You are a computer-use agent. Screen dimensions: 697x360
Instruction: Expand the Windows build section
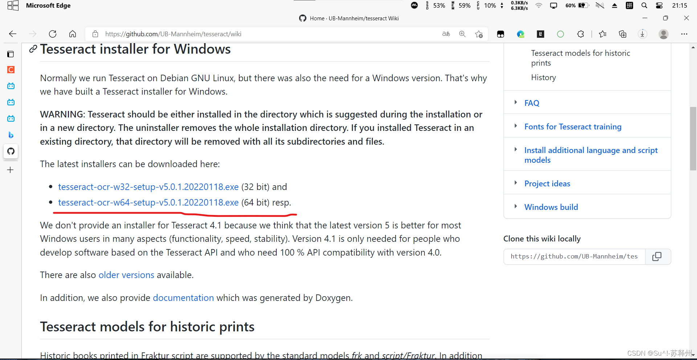click(x=515, y=207)
